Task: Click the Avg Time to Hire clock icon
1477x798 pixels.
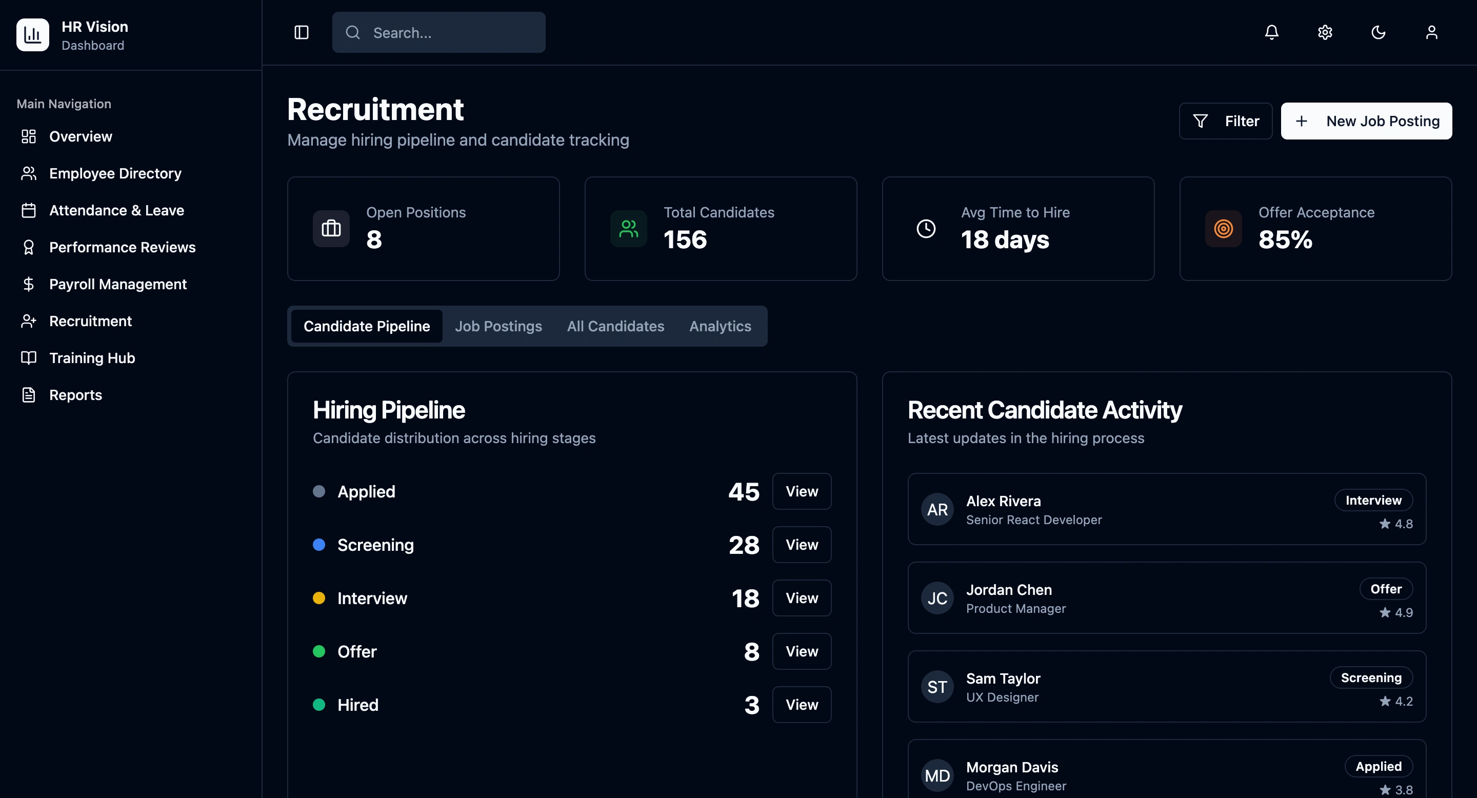Action: 925,229
